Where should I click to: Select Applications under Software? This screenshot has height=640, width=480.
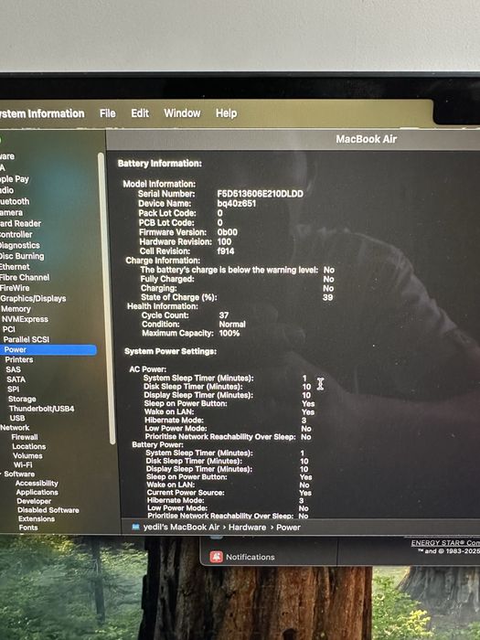(37, 492)
